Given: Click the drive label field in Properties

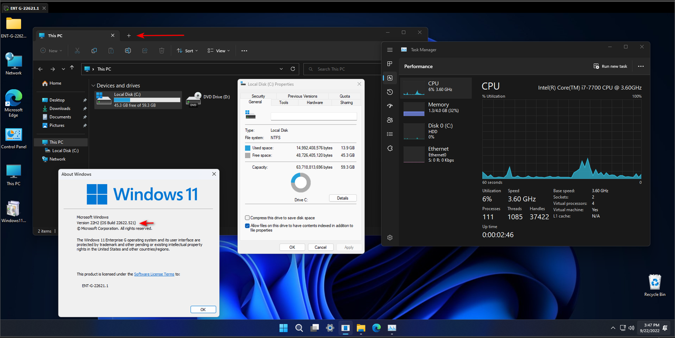Looking at the screenshot, I should point(314,116).
